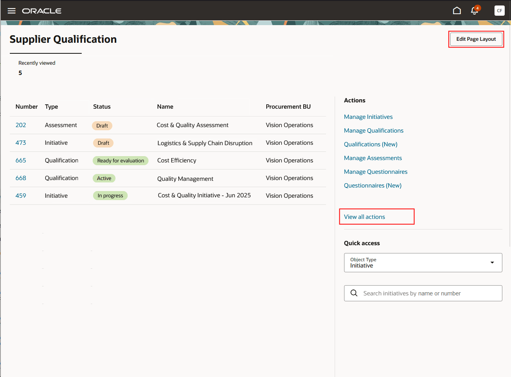This screenshot has width=511, height=377.
Task: Click Cost Efficiency name cell
Action: (x=177, y=160)
